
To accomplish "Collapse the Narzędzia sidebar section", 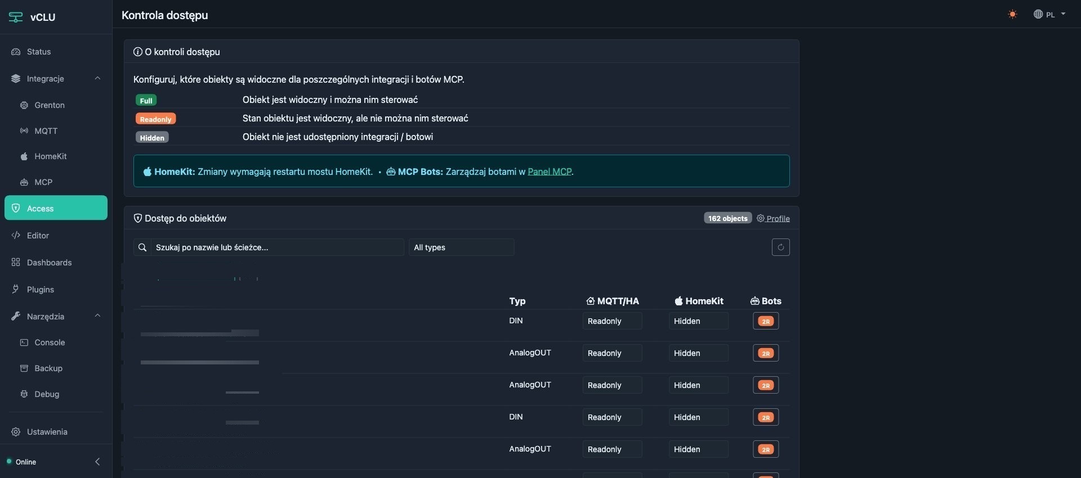I will click(x=97, y=316).
